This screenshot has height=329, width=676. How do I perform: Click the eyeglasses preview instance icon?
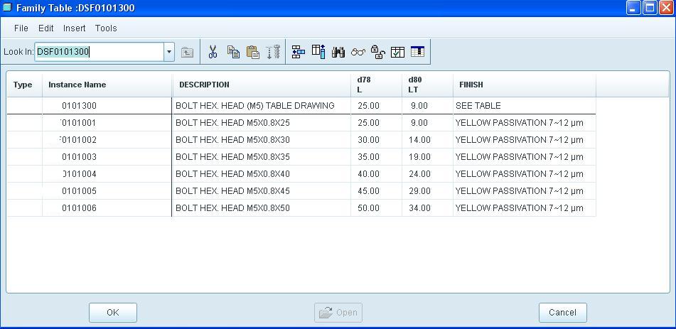358,52
